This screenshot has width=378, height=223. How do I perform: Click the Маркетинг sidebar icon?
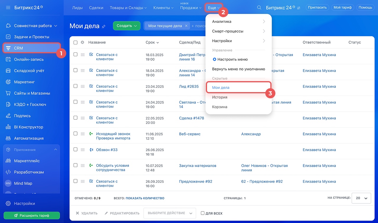[8, 82]
